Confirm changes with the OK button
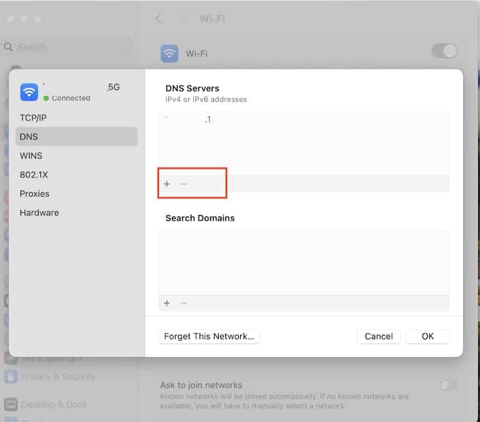 point(428,336)
